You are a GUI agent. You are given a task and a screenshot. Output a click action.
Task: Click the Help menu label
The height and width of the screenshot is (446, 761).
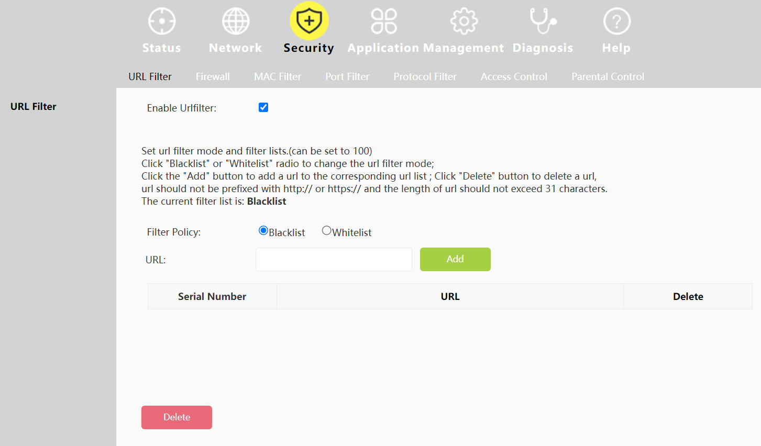[x=616, y=48]
